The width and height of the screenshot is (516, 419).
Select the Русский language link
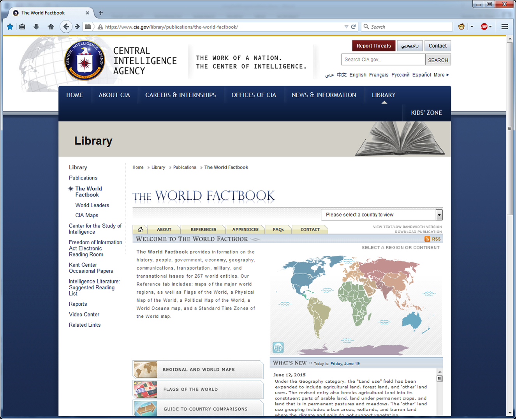click(x=400, y=75)
